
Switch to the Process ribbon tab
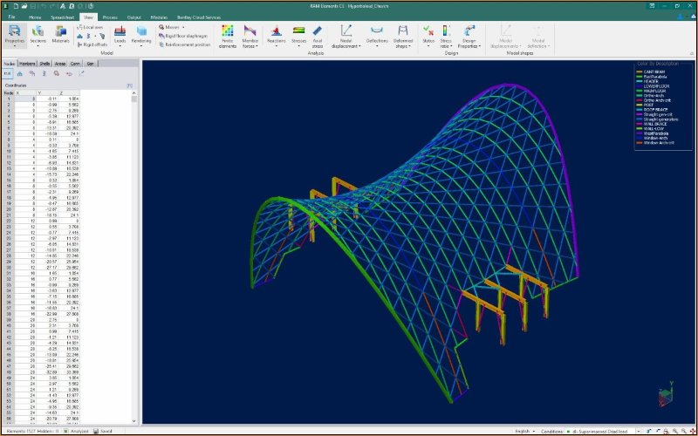tap(110, 17)
